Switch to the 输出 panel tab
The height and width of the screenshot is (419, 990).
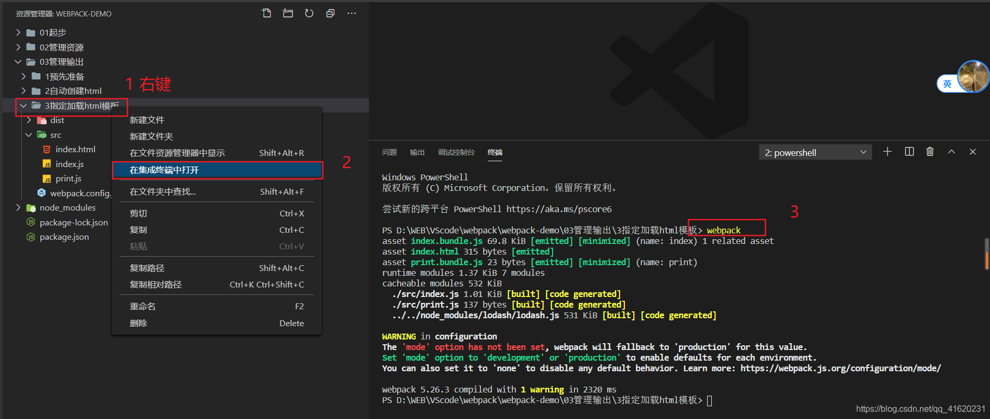(x=417, y=152)
